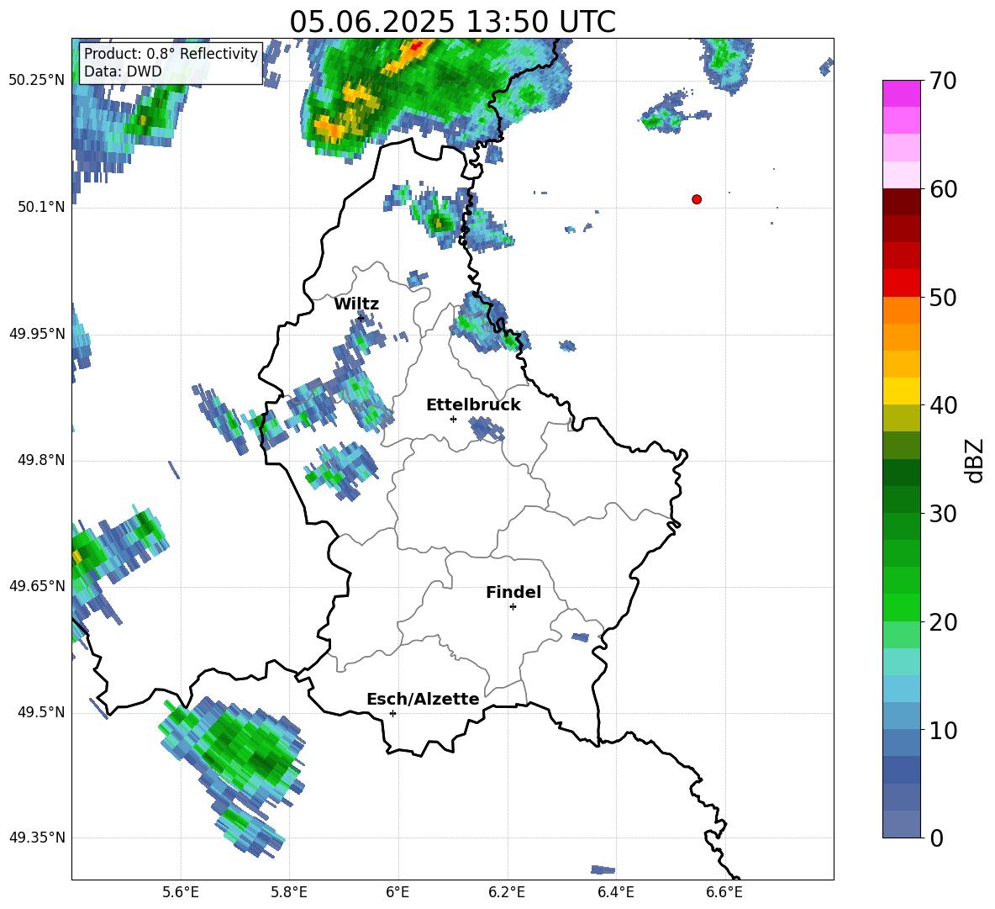Click the 6.2°E longitude label
Screen dimensions: 995x909
507,893
